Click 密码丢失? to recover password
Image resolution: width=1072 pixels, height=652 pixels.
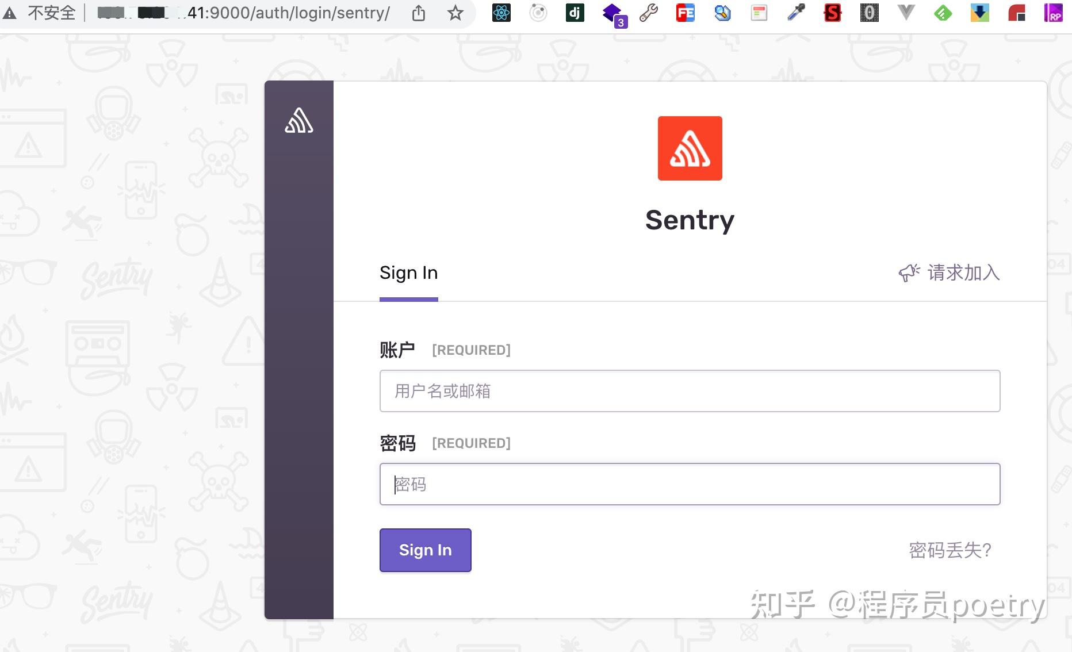pyautogui.click(x=950, y=550)
